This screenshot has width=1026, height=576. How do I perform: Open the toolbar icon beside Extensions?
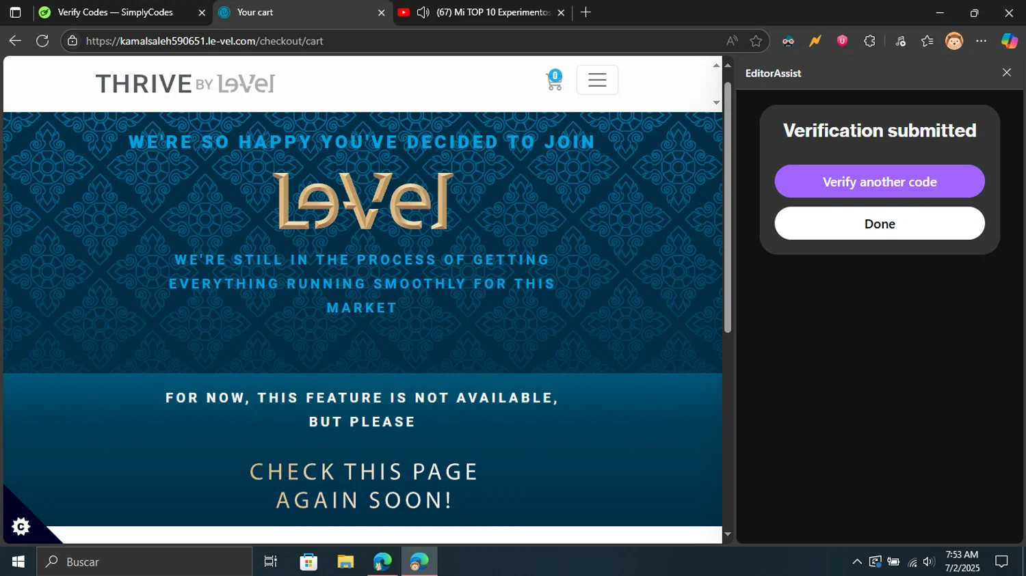pos(900,41)
